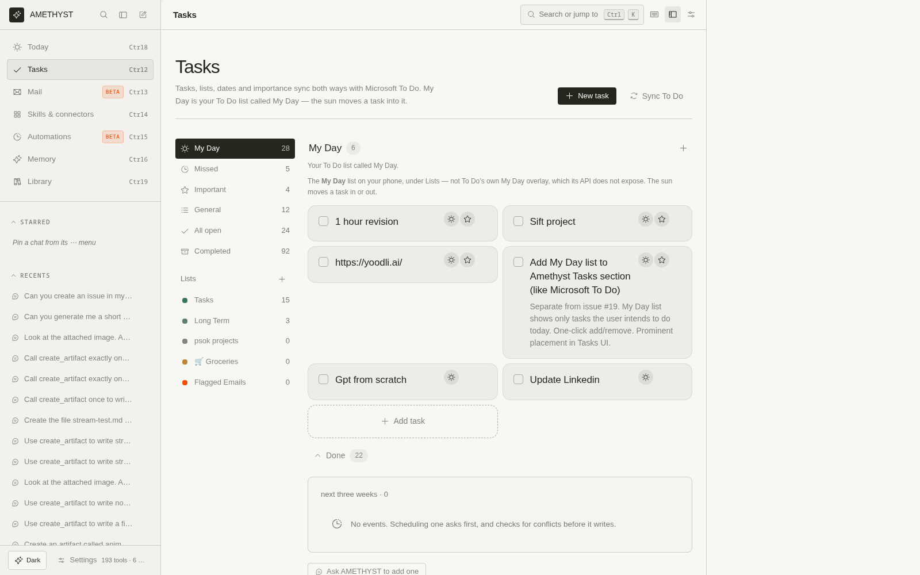Image resolution: width=920 pixels, height=575 pixels.
Task: Select the General filter
Action: (235, 210)
